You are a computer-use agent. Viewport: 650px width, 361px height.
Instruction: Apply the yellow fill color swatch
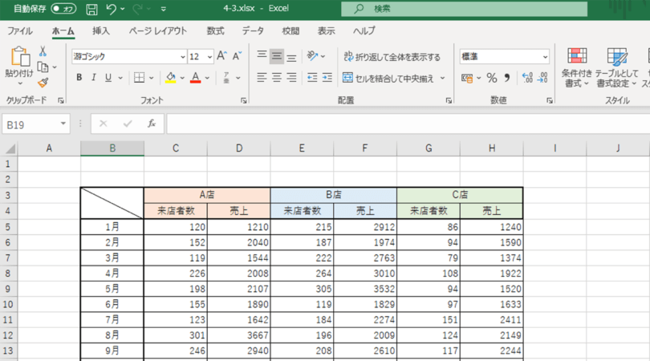pyautogui.click(x=170, y=78)
